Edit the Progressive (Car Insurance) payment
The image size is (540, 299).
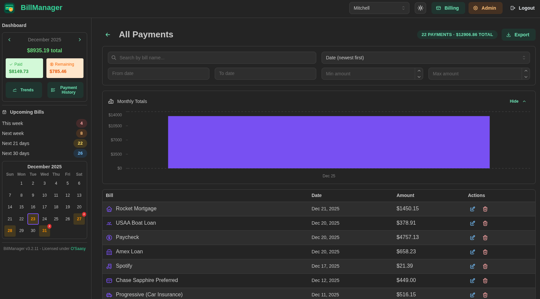click(x=473, y=295)
